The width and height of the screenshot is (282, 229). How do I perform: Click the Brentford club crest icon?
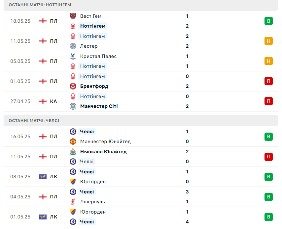click(x=73, y=86)
